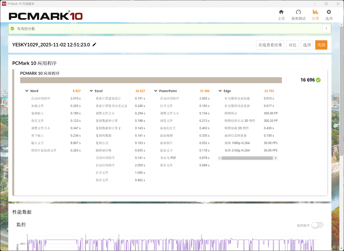Screen dimensions: 344x251
Task: Open the 选项 button beside 对比
Action: tap(307, 45)
